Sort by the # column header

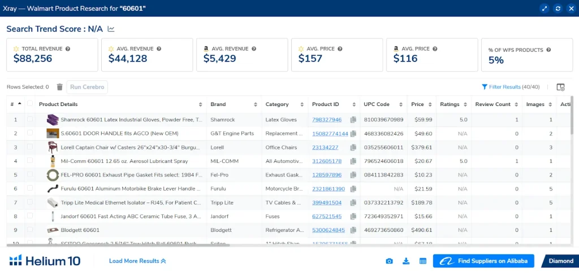15,104
